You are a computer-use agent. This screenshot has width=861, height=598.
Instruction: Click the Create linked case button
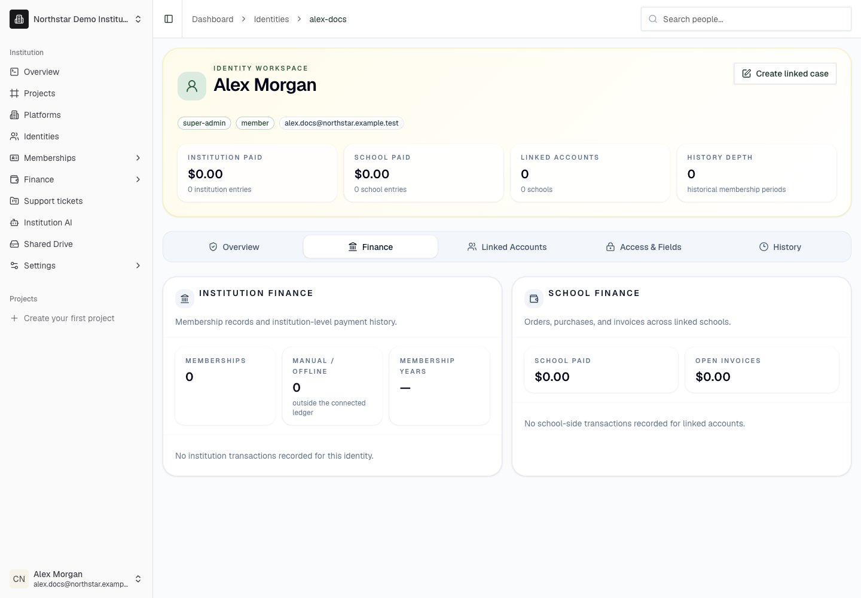pos(785,74)
